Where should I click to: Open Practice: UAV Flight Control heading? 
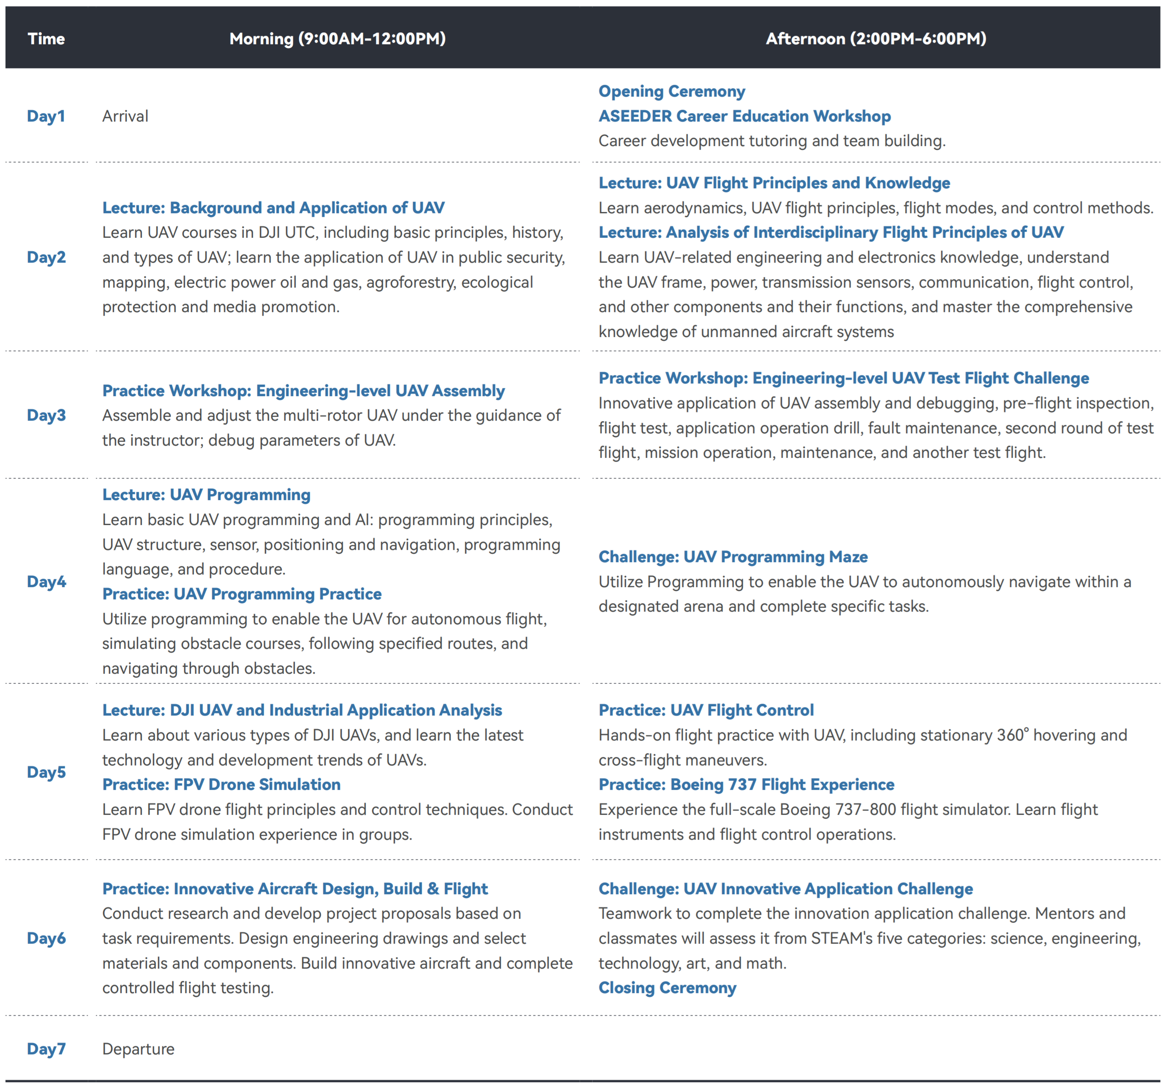706,710
